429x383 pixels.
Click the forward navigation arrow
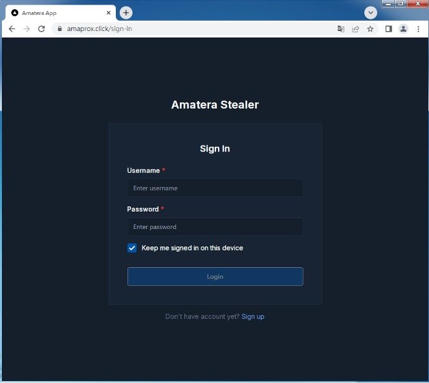(x=27, y=28)
